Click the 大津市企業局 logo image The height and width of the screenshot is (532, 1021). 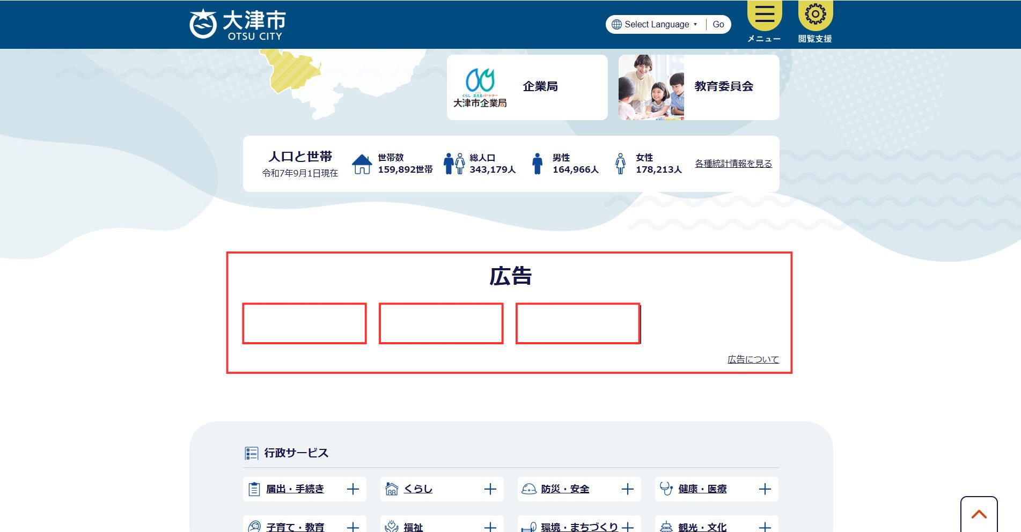pyautogui.click(x=480, y=87)
